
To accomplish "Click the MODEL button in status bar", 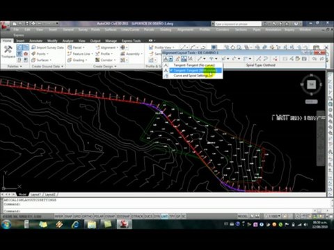I will (x=243, y=216).
